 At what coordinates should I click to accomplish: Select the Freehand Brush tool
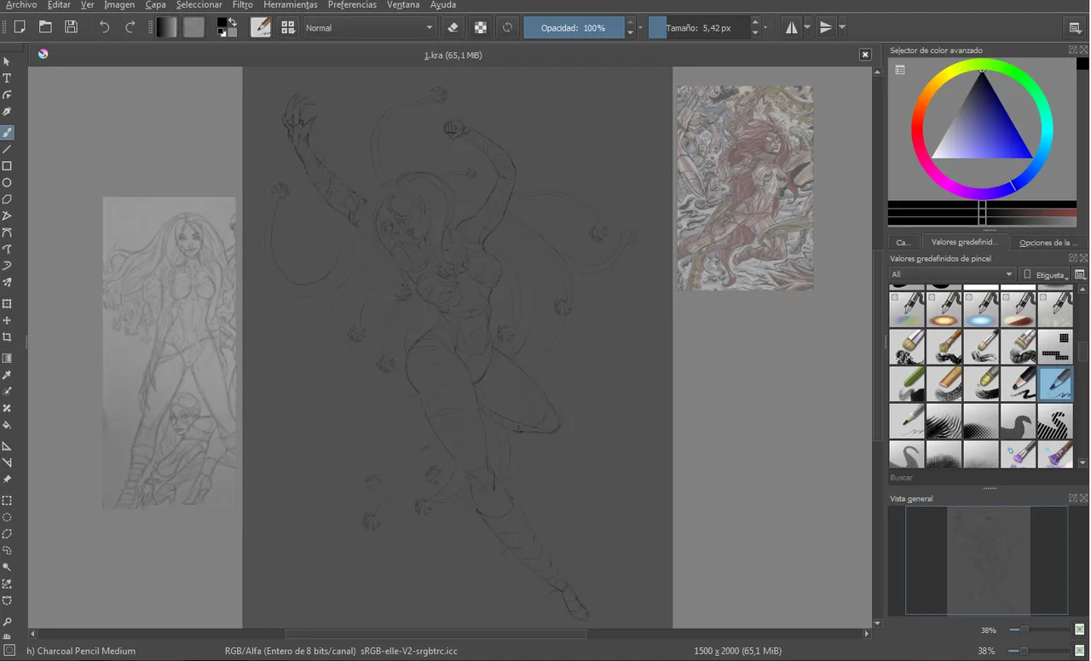(7, 133)
